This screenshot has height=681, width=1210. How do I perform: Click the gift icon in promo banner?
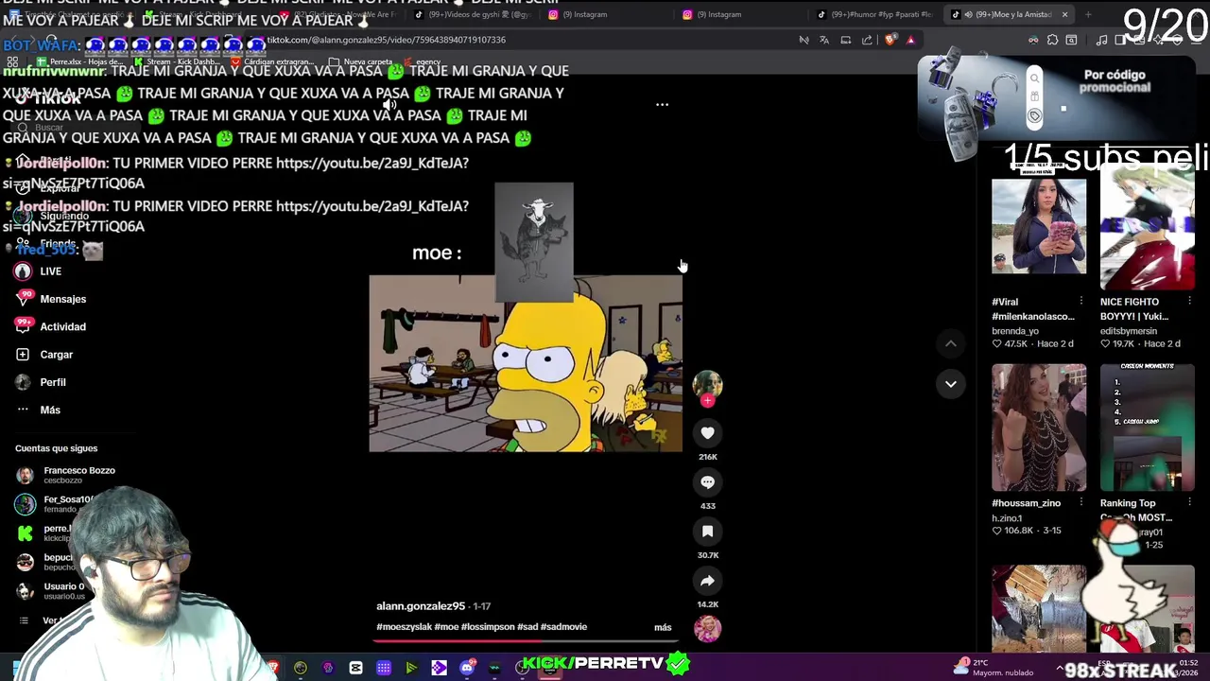coord(1034,97)
